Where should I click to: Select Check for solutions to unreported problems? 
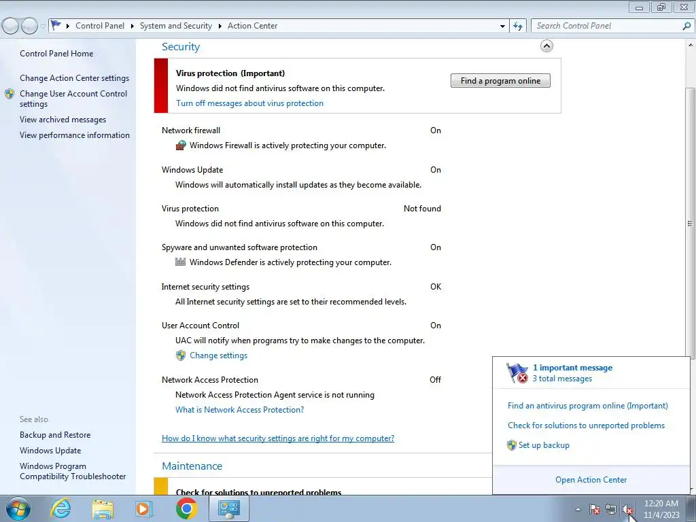click(x=586, y=425)
